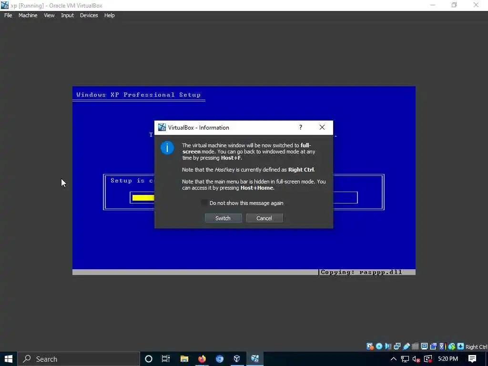Click the taskbar Search box

pyautogui.click(x=78, y=359)
